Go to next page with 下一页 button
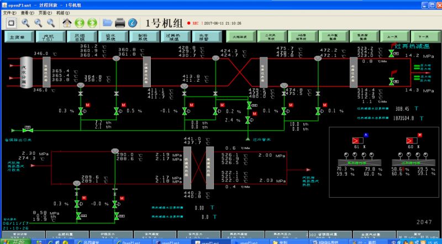 (424, 37)
